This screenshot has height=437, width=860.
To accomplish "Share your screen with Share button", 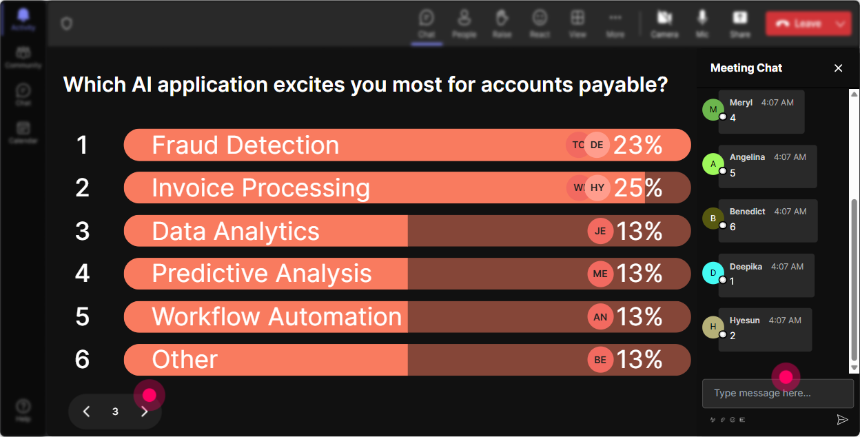I will 740,24.
